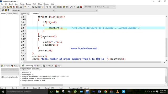Screen dimensions: 168x94
Task: Click the code editor horizontal scrollbar thumb
Action: point(92,62)
